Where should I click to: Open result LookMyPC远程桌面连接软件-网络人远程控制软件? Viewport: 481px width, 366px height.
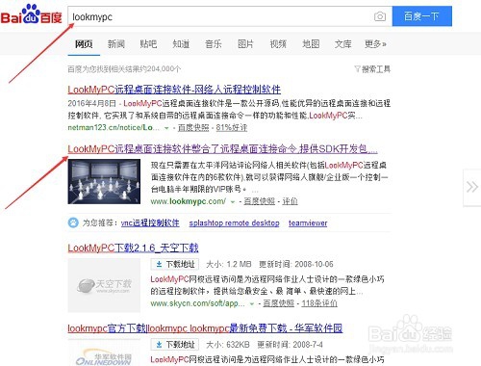(x=174, y=90)
